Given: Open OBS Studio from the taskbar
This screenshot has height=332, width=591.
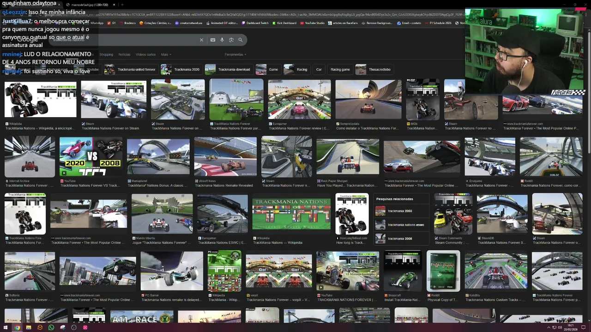Looking at the screenshot, I should pyautogui.click(x=74, y=327).
